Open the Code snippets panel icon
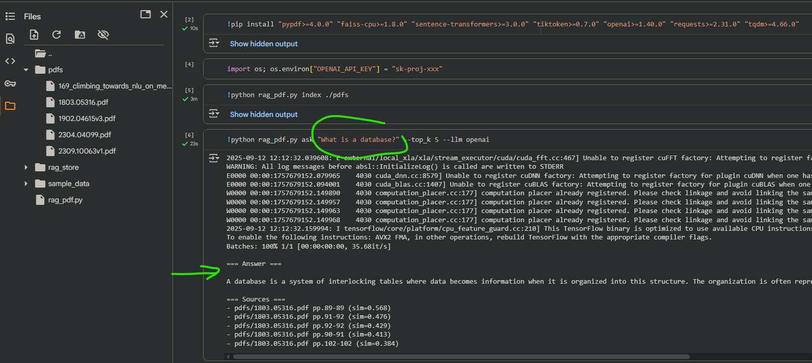 [10, 61]
